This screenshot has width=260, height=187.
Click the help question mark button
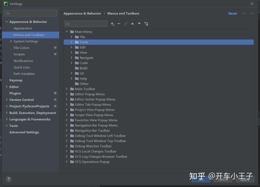click(9, 179)
